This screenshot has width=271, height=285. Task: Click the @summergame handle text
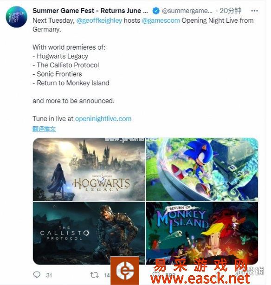187,11
